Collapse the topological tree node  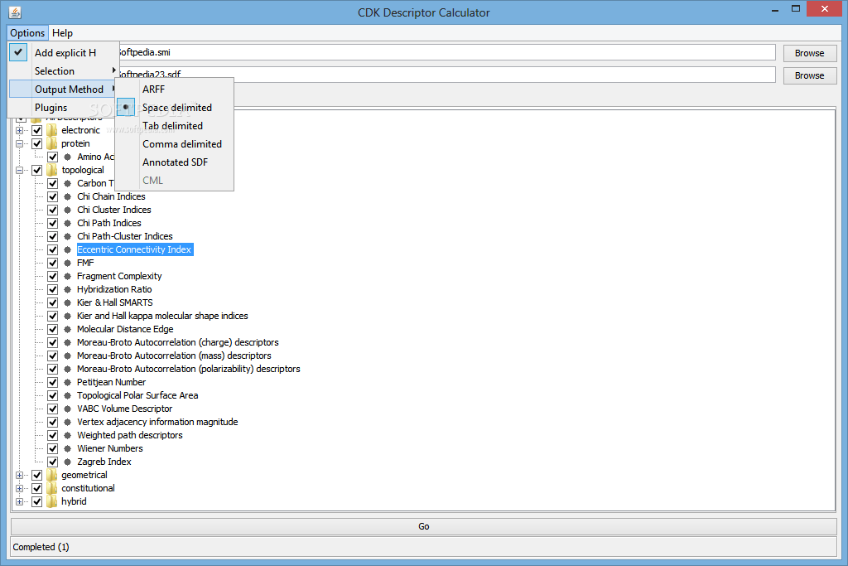[x=20, y=170]
